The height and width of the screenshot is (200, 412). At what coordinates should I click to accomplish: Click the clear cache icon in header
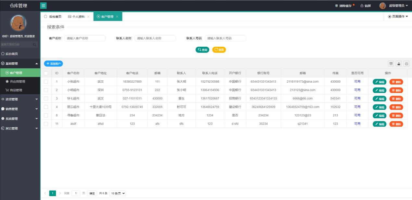click(x=337, y=6)
